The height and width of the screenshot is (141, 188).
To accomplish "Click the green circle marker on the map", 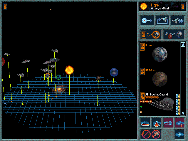I will point(59,77).
